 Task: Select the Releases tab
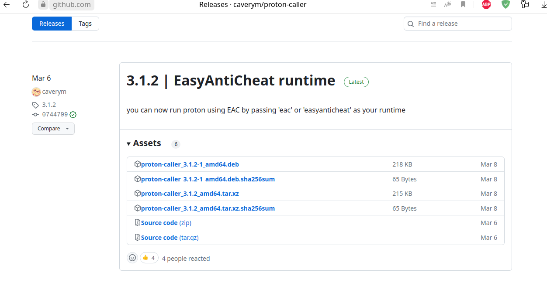(x=52, y=24)
